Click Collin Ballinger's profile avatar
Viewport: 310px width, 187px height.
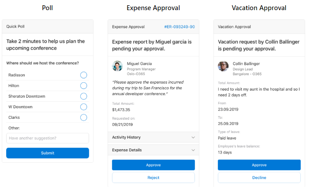[x=223, y=66]
